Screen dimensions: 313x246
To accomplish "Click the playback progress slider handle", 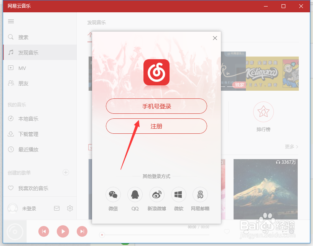I will pos(102,235).
